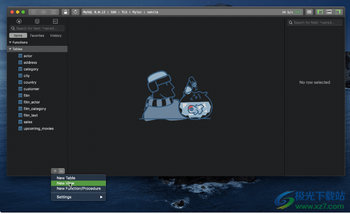Click the dropdown arrow next to plus button

coord(61,171)
